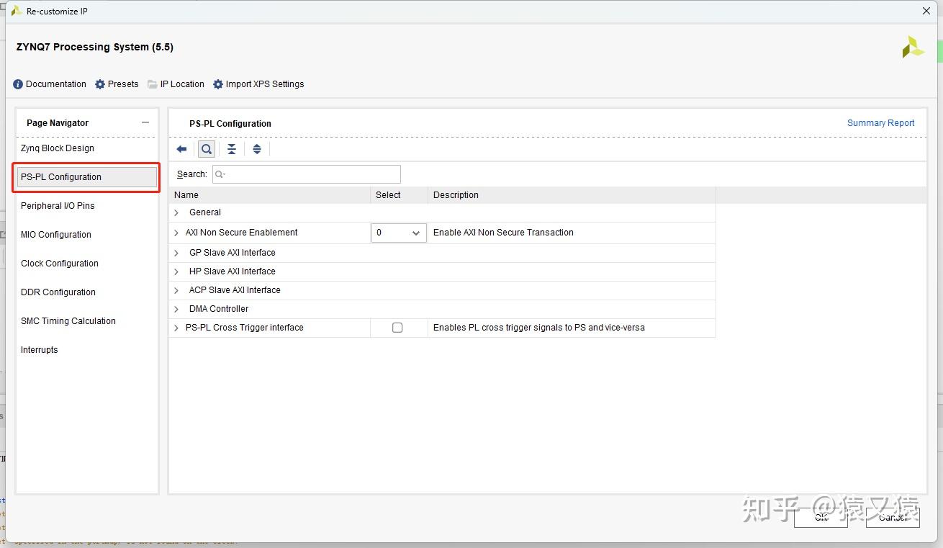Expand the DMA Controller row
943x548 pixels.
[176, 309]
